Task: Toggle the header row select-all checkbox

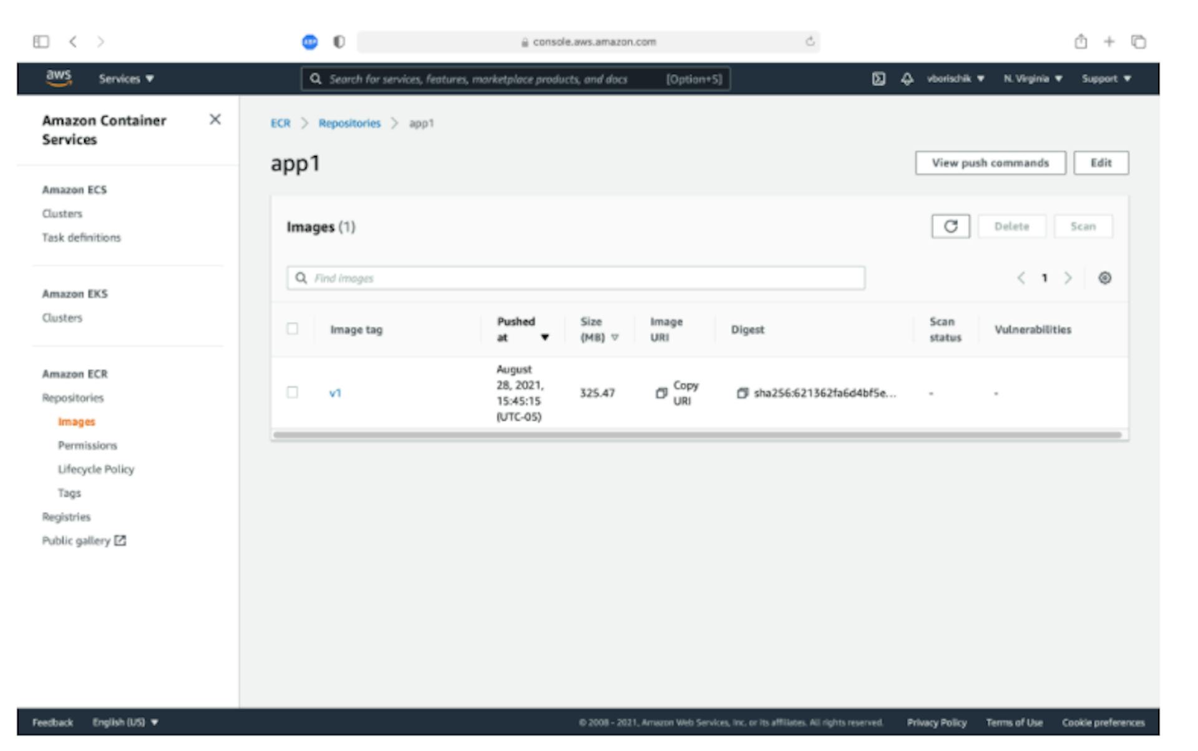Action: (x=293, y=331)
